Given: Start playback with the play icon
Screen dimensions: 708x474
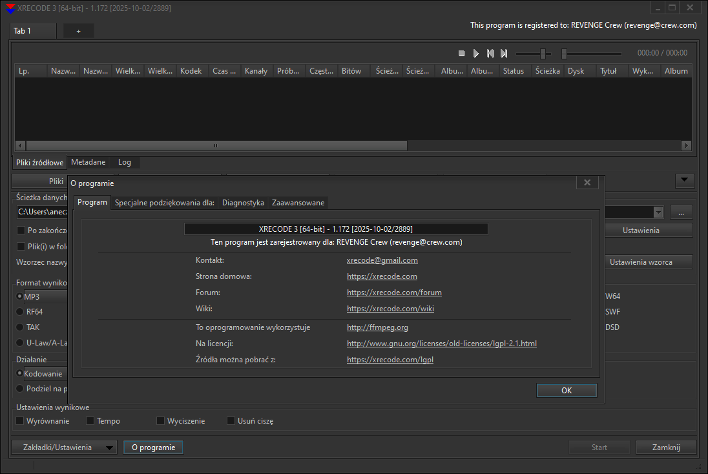Looking at the screenshot, I should [x=476, y=53].
